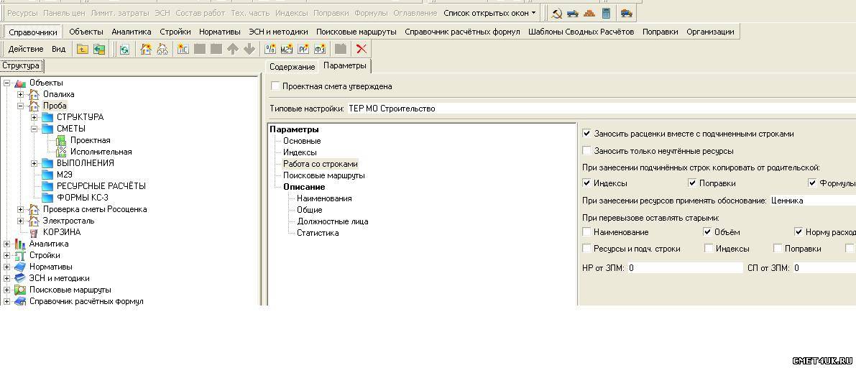The image size is (856, 368).
Task: Click the folder-up navigation icon
Action: [x=83, y=49]
